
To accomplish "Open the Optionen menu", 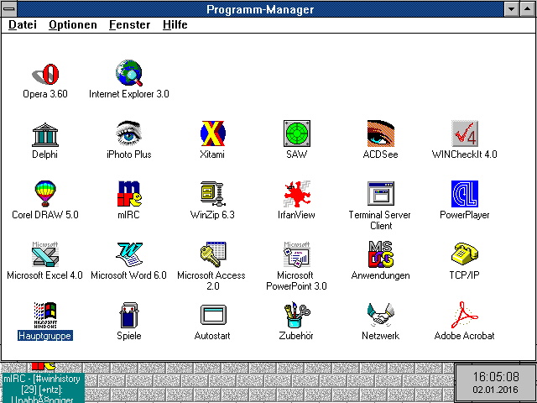I will [x=73, y=25].
